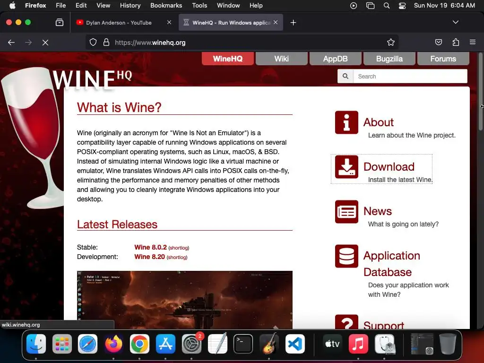Select the WineHQ navigation tab
The height and width of the screenshot is (363, 484).
[228, 59]
